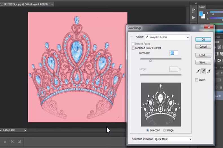The height and width of the screenshot is (148, 223).
Task: Enable Localized Color Clusters checkbox
Action: click(133, 48)
